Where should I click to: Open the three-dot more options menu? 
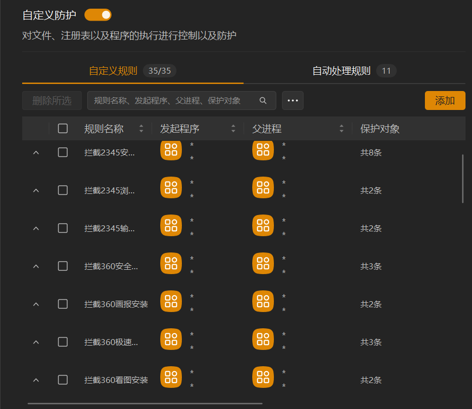(293, 101)
